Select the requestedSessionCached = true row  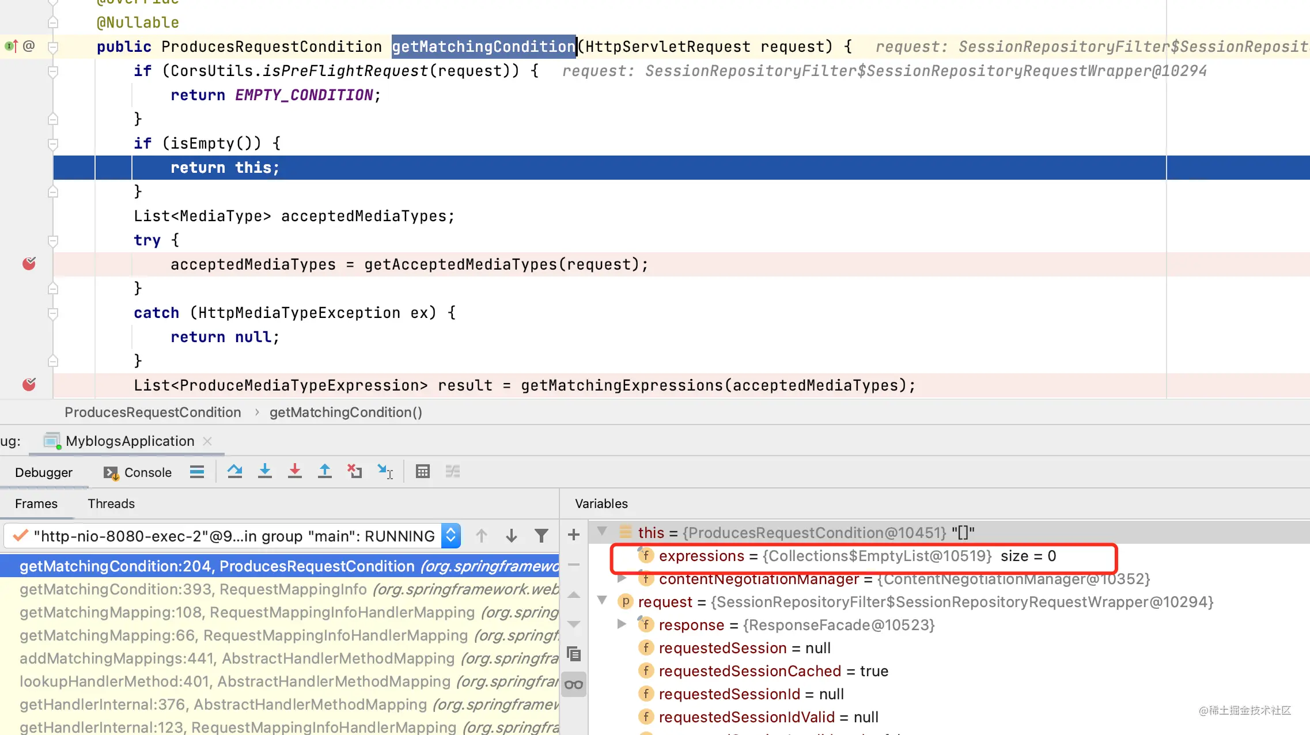pos(949,671)
